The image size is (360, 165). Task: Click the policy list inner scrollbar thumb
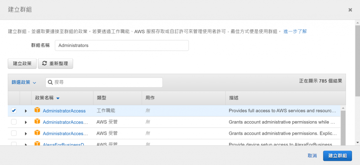point(343,128)
